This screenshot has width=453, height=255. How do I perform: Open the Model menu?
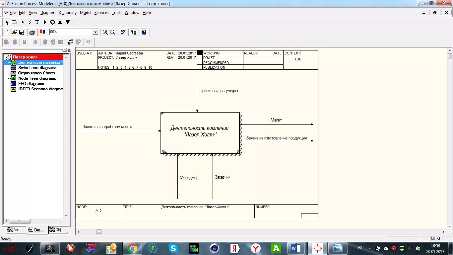(x=86, y=13)
